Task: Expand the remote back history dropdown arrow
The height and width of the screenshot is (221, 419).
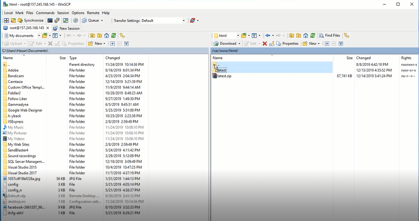Action: (273, 35)
